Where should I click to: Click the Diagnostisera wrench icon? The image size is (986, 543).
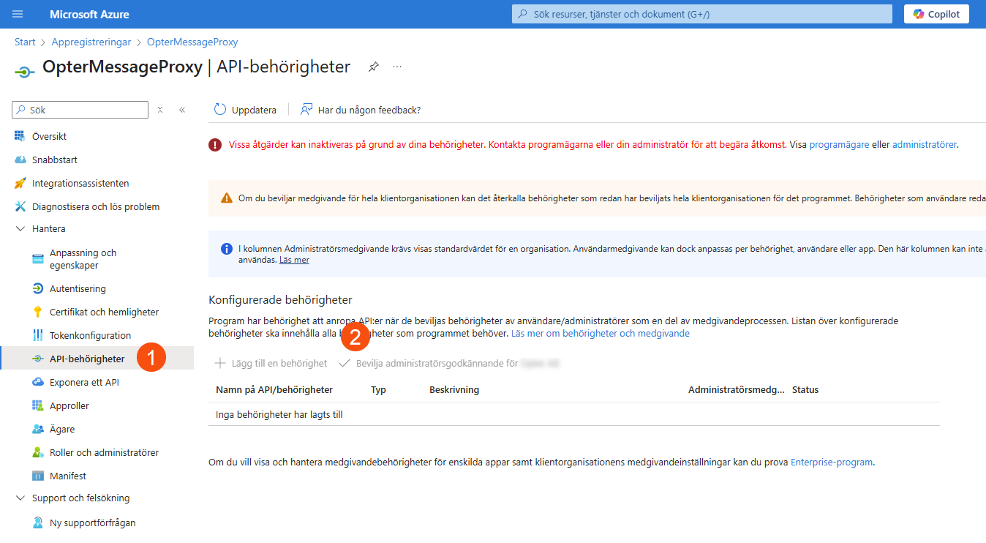20,206
